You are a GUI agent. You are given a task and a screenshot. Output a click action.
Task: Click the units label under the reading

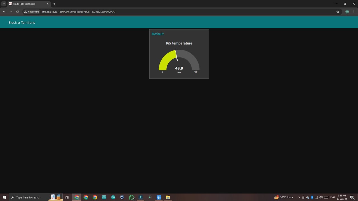pyautogui.click(x=179, y=72)
